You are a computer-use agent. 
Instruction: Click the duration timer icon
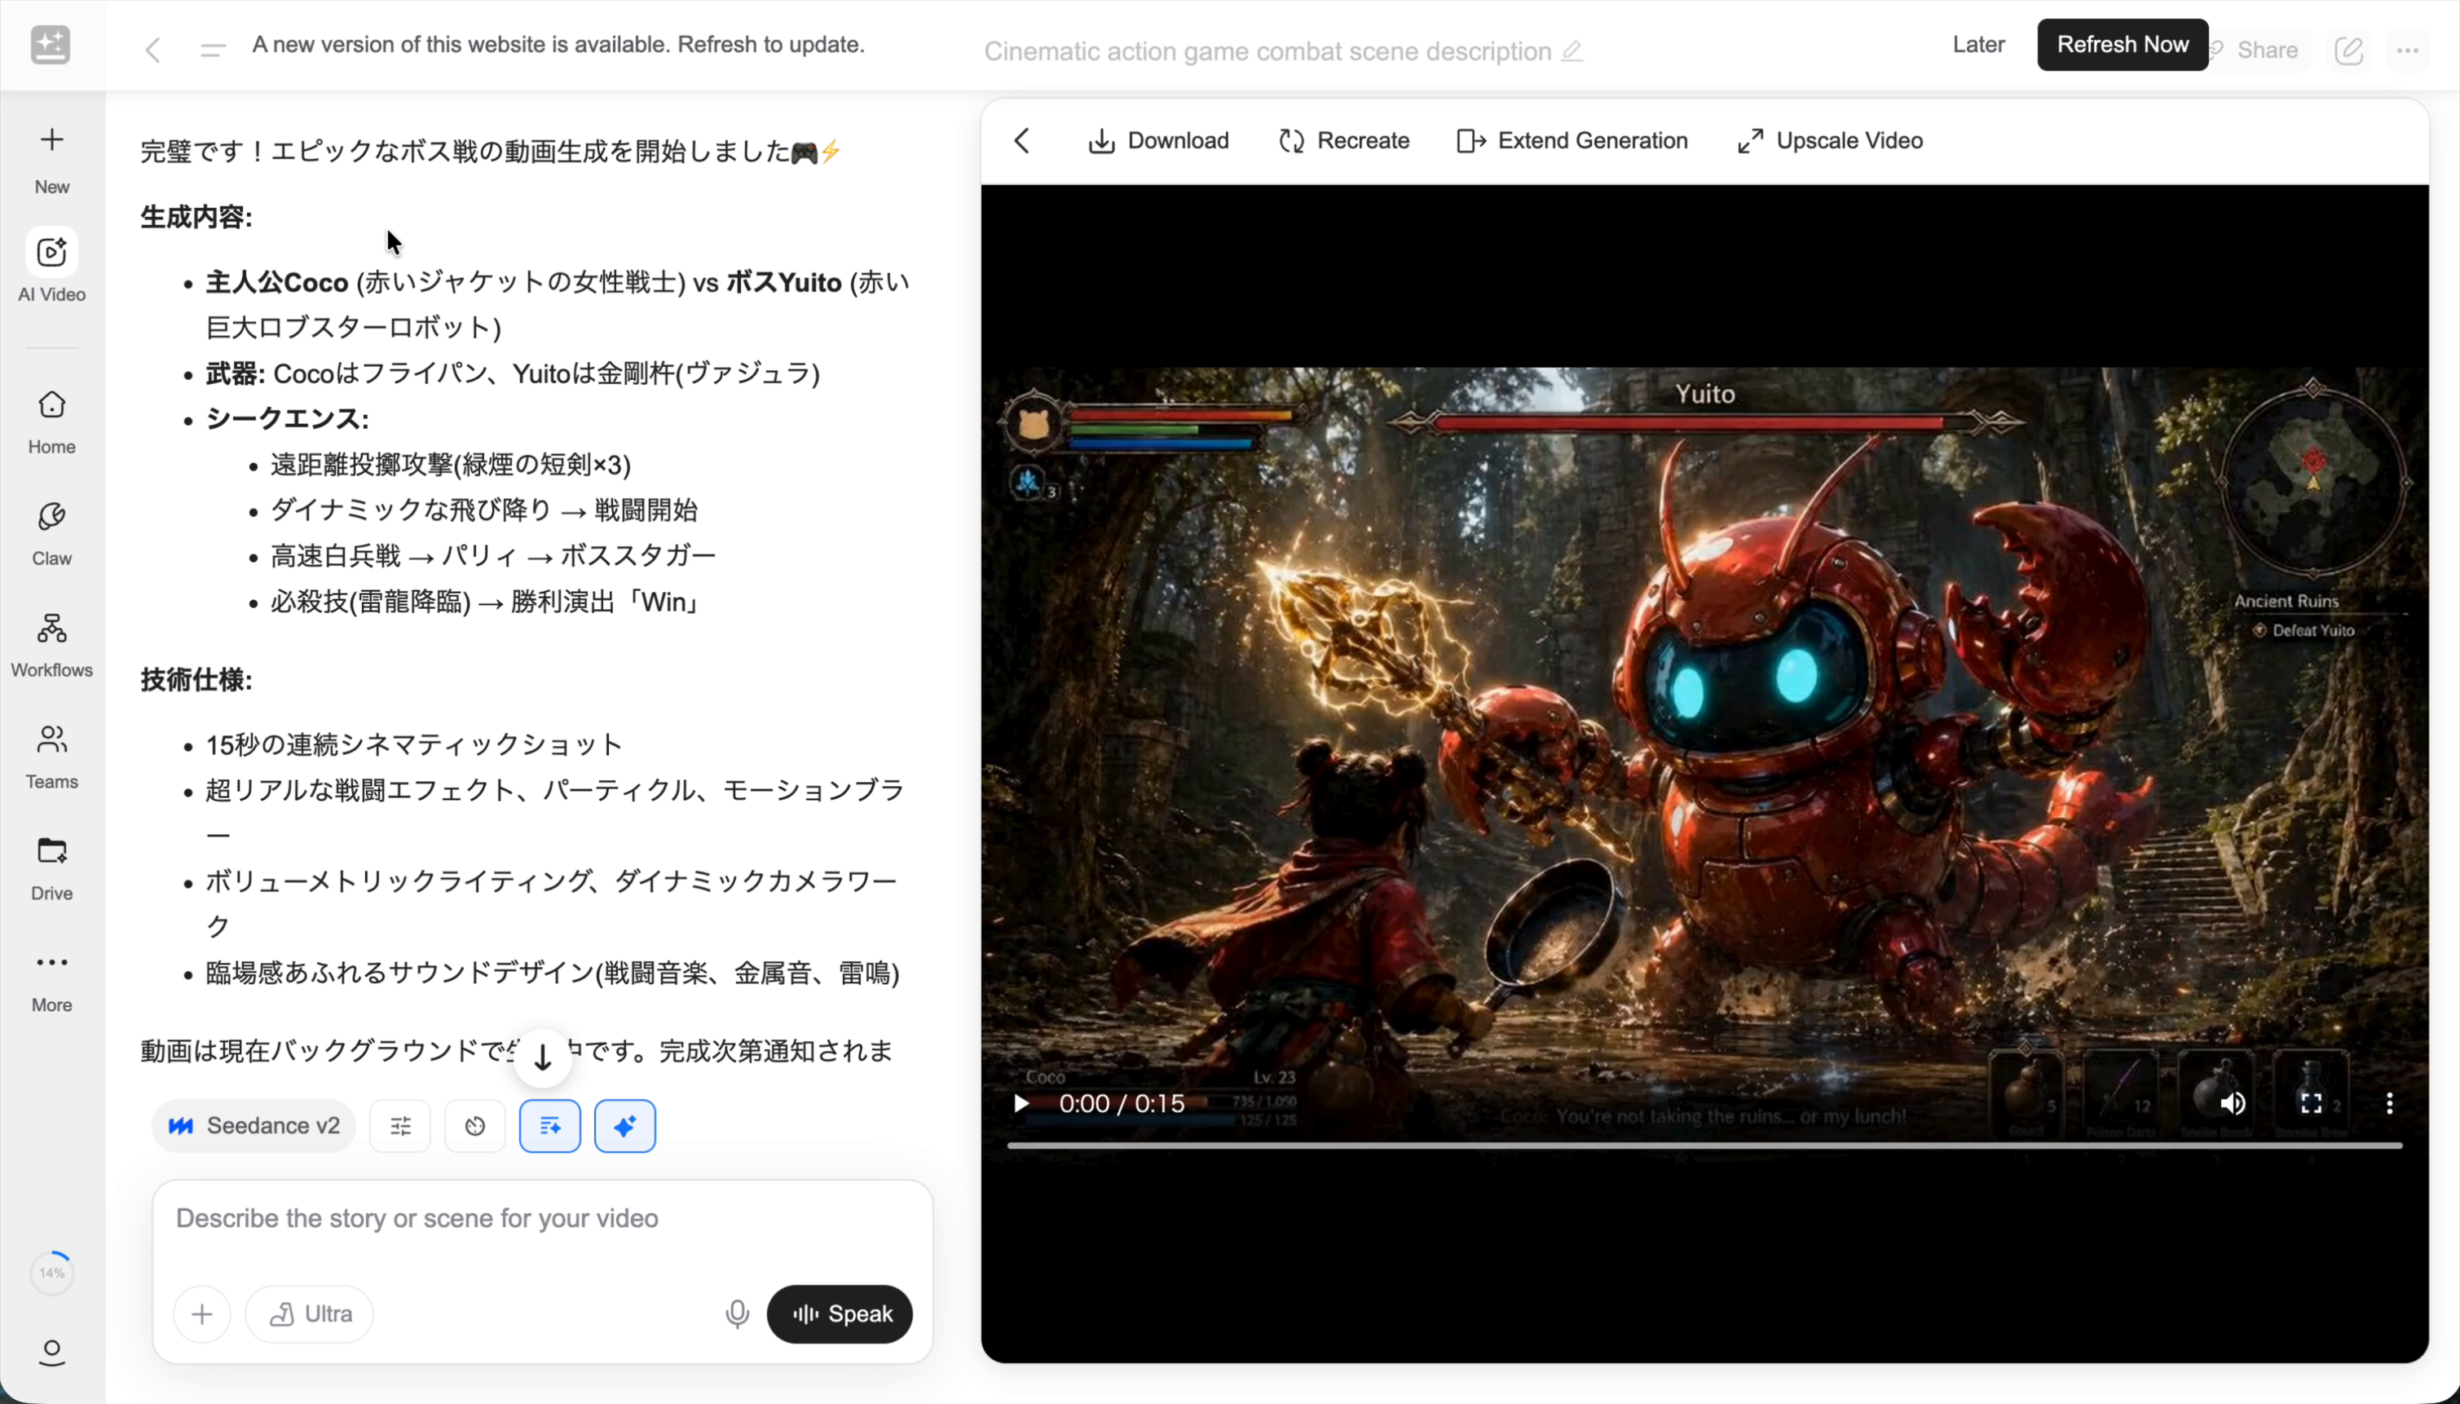[474, 1125]
